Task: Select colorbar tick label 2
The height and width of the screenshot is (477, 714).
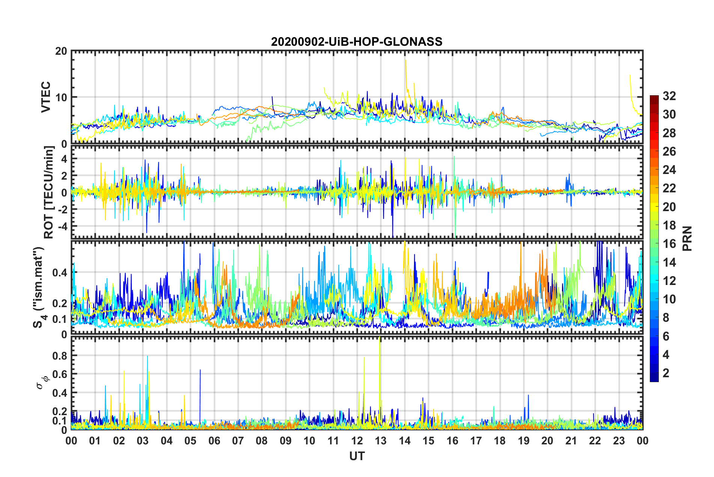Action: pos(666,373)
